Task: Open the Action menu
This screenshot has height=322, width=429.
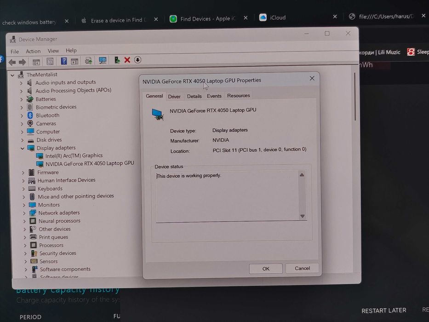Action: 33,51
